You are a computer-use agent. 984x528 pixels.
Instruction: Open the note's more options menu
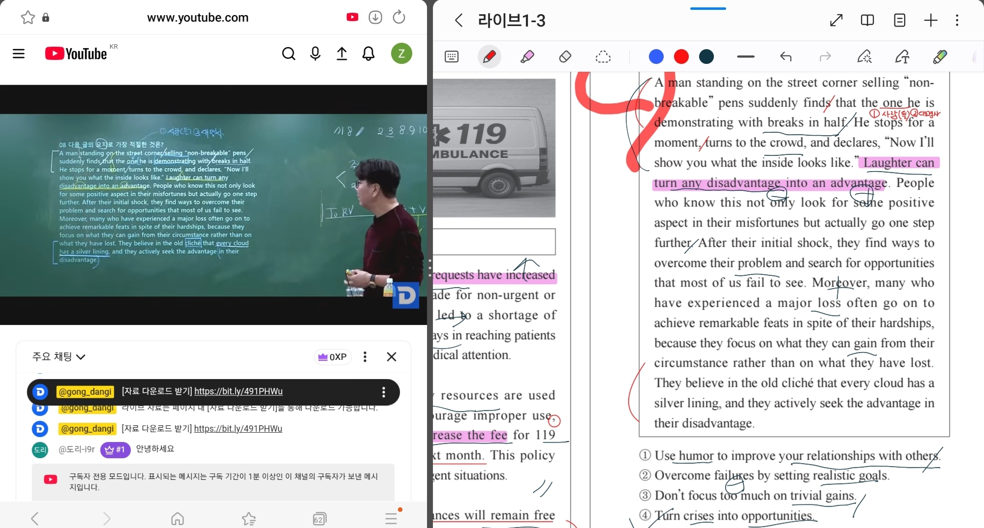957,20
